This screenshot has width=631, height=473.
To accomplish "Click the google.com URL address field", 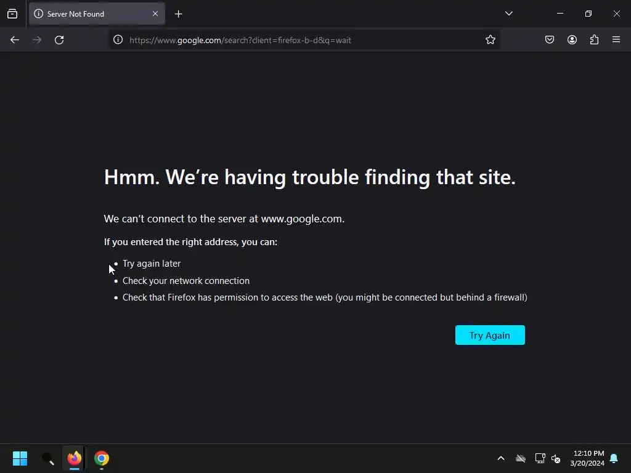I will (x=304, y=40).
